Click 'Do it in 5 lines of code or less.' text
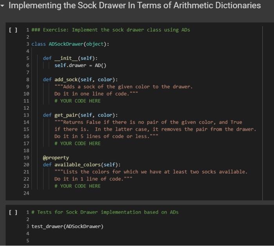Image resolution: width=274 pixels, height=246 pixels. click(106, 136)
